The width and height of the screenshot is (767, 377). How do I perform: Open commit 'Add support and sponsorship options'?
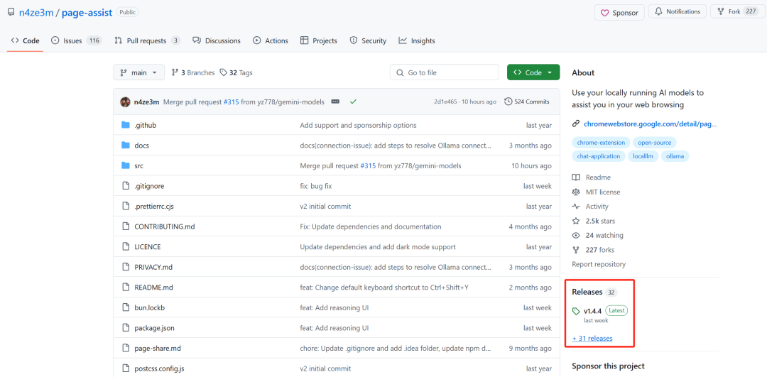(x=358, y=125)
